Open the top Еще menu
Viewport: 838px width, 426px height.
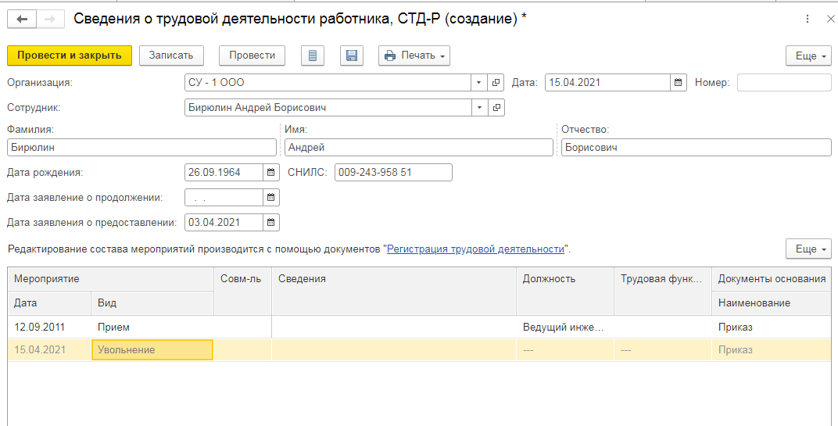(x=808, y=56)
